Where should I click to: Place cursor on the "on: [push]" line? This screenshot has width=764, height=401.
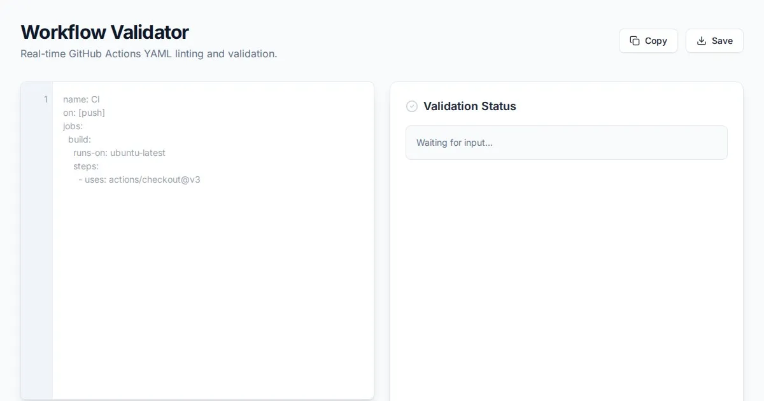(x=84, y=113)
